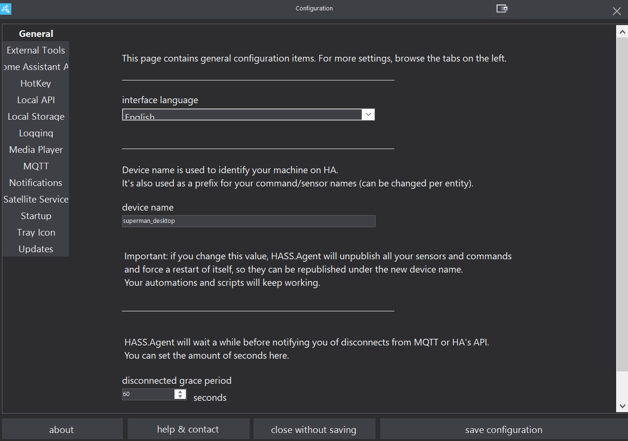Click inside the device name field

248,221
